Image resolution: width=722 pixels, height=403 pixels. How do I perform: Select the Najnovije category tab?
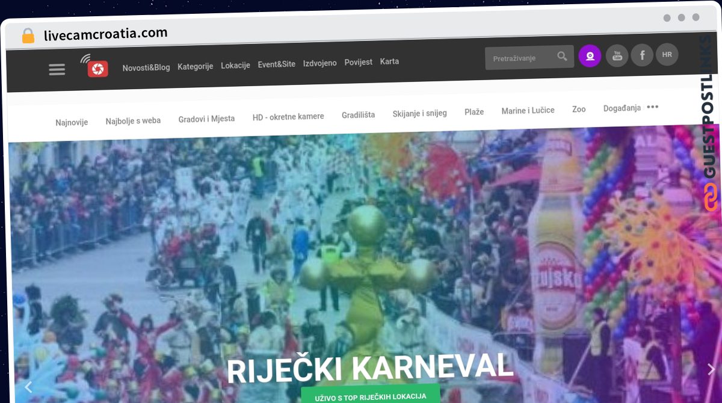(x=72, y=122)
